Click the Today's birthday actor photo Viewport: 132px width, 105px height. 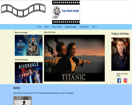121,54
